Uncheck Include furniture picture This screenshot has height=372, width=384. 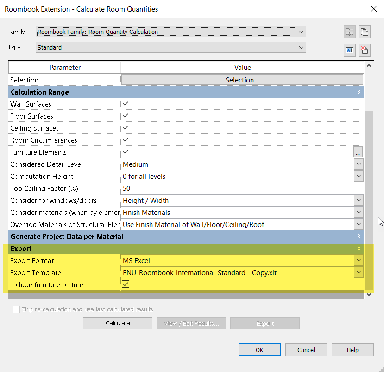tap(125, 284)
